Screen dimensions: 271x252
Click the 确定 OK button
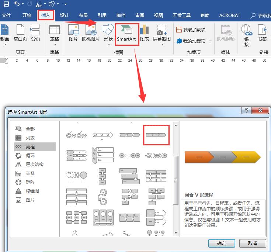(222, 244)
